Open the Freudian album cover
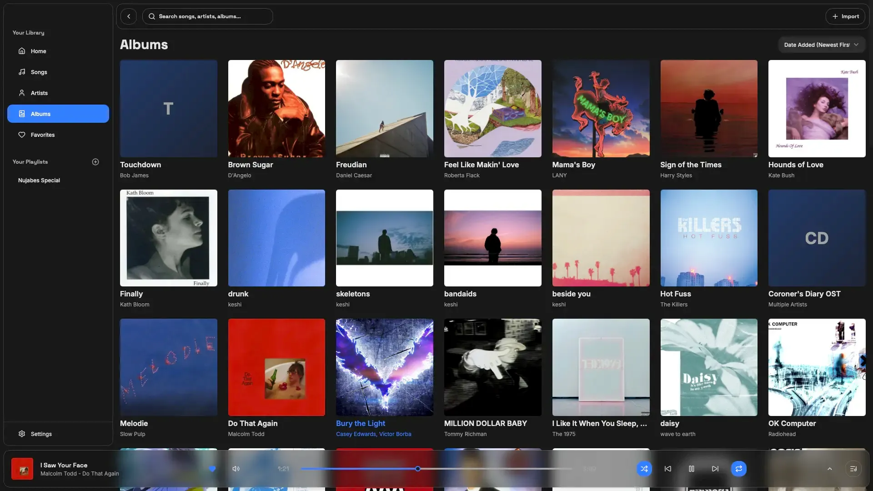This screenshot has width=873, height=491. [385, 109]
